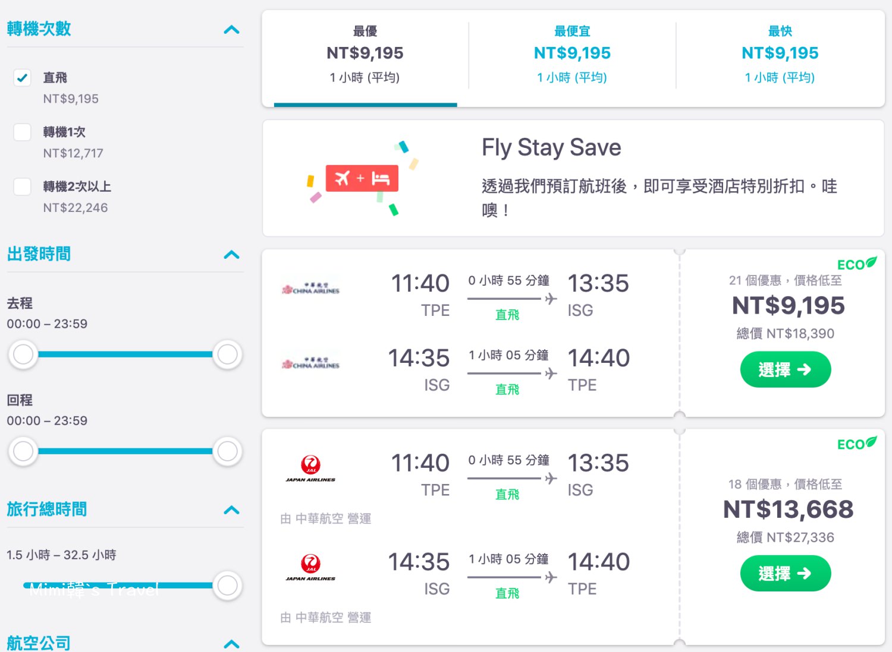Click the 去程 departure slider left handle
The width and height of the screenshot is (892, 652).
23,355
